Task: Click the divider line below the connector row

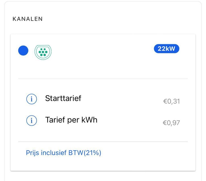Action: click(x=103, y=79)
